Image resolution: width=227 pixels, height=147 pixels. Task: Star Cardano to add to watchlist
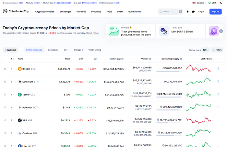(5, 133)
